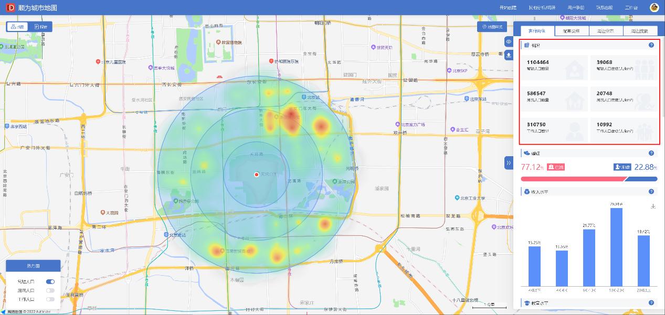
Task: Select the right button in top-left map toolbar
Action: point(40,27)
